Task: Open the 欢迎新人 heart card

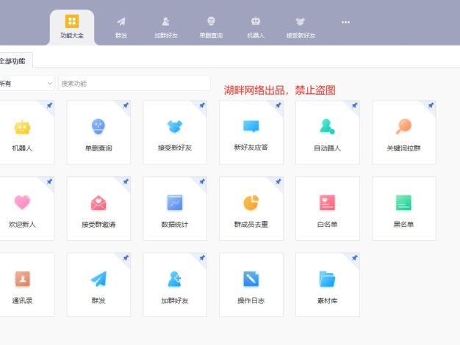Action: pyautogui.click(x=26, y=208)
